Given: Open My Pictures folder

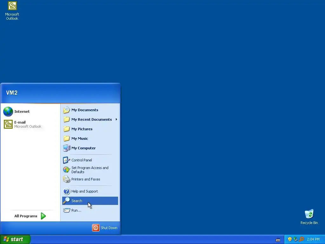Looking at the screenshot, I should coord(90,129).
